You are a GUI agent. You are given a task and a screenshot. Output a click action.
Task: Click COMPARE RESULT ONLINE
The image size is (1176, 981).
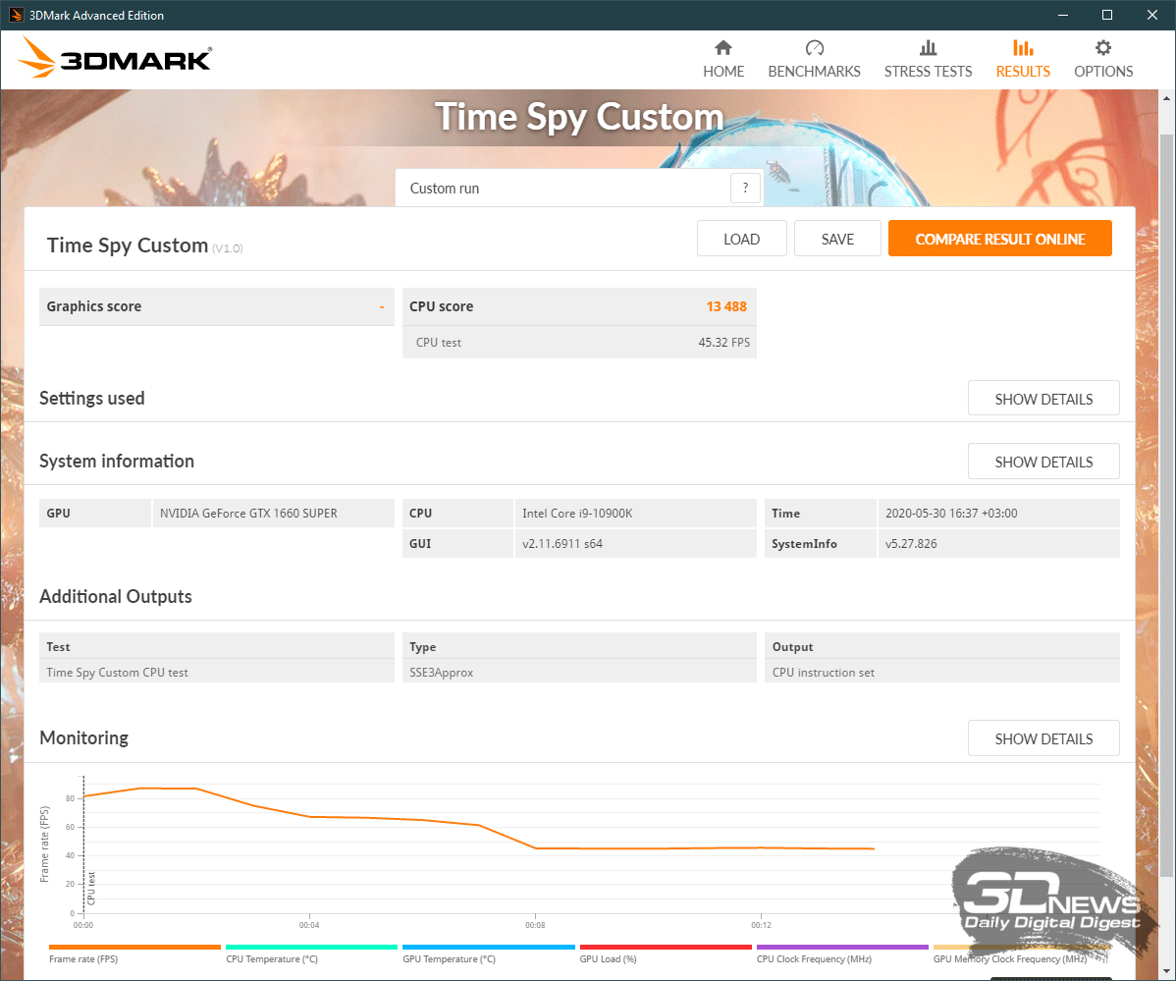(x=999, y=239)
